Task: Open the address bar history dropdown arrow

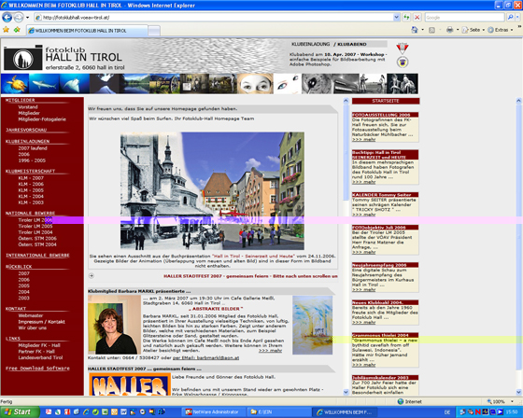Action: [396, 18]
